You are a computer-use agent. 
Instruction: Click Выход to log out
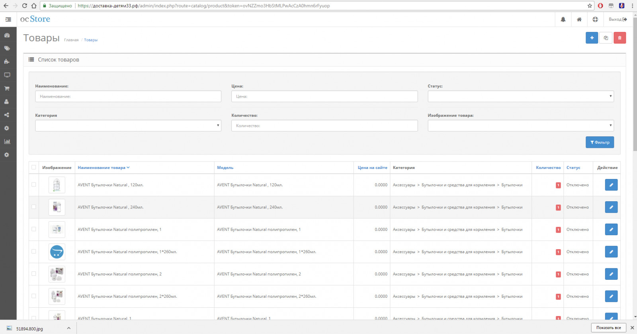[618, 19]
